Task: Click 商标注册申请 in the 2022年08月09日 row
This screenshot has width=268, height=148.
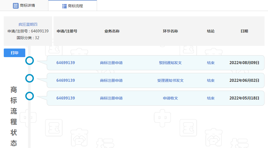Action: coord(111,63)
